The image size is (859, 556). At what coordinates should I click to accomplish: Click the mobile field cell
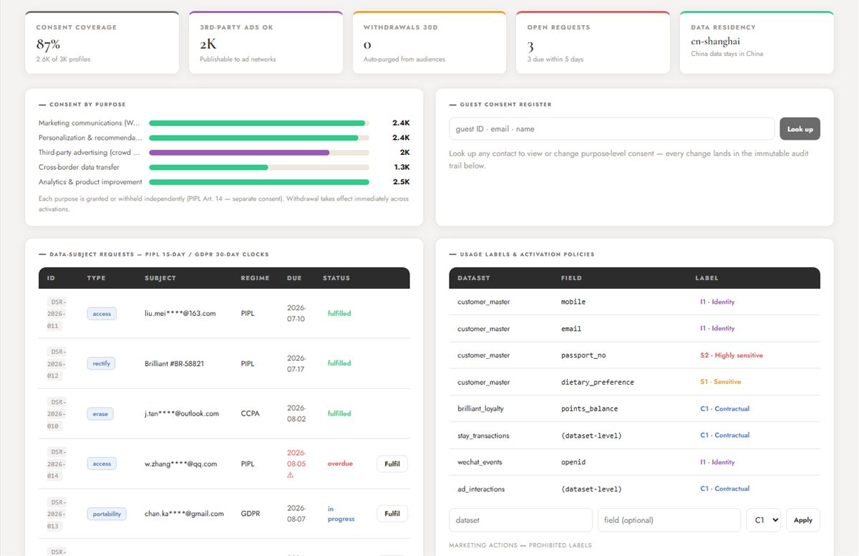(x=573, y=302)
